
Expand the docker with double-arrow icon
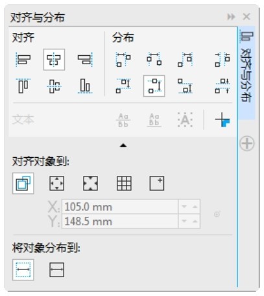[x=231, y=17]
